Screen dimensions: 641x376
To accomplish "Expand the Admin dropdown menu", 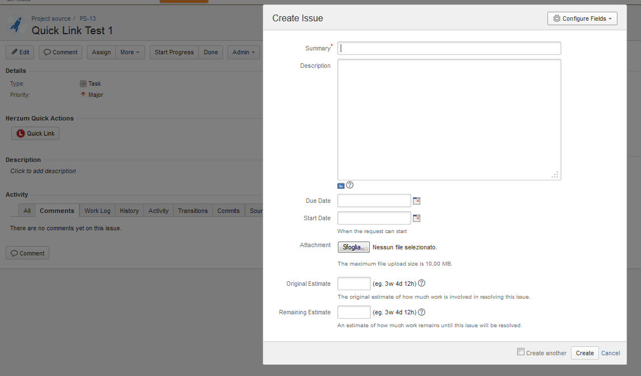I will pos(244,52).
